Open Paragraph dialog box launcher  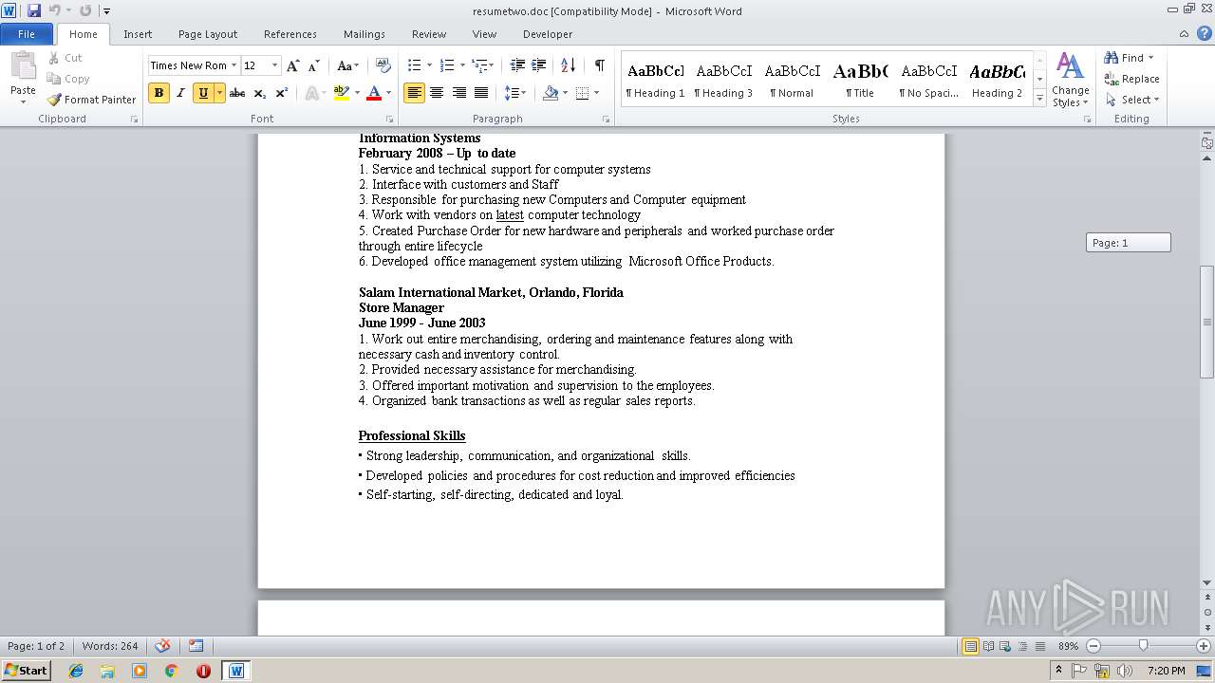click(x=607, y=120)
